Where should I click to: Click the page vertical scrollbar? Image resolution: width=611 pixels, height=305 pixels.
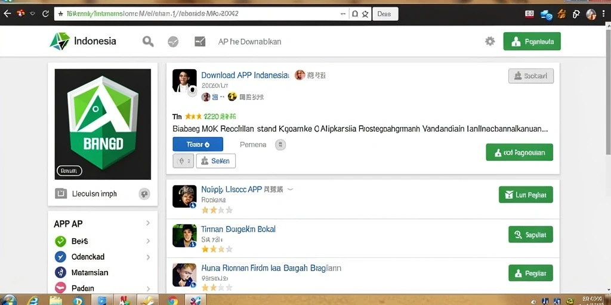[608, 94]
